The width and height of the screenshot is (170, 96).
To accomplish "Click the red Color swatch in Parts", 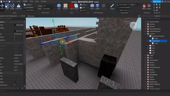I will click(x=71, y=6).
